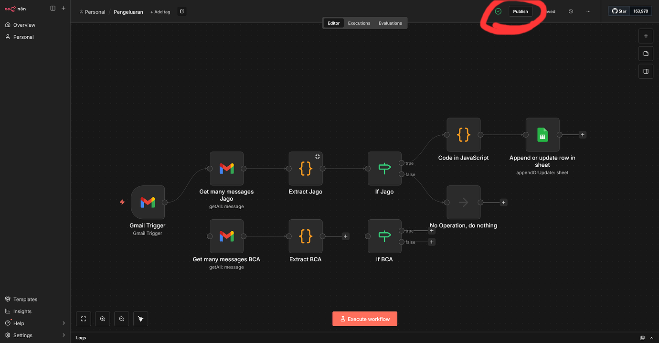Click the 163,970 star count
This screenshot has height=343, width=659.
(x=641, y=11)
